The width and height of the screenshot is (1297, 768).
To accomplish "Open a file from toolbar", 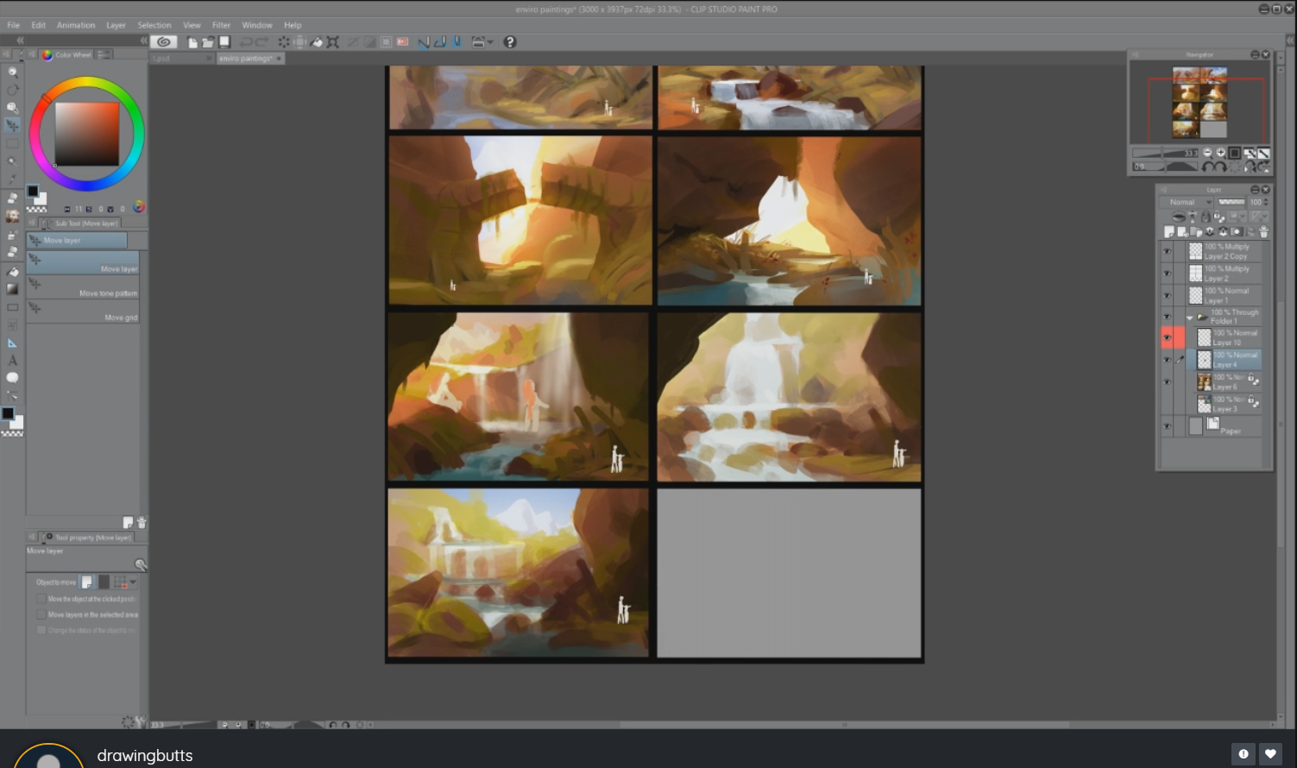I will pyautogui.click(x=208, y=41).
